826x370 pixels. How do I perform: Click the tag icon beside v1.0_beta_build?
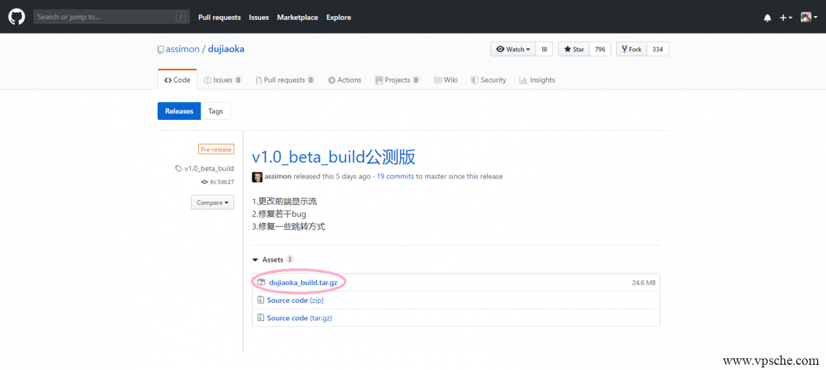click(179, 168)
